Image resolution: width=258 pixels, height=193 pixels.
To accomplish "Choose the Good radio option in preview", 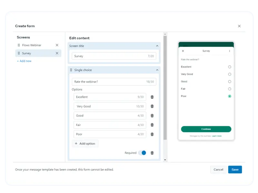I will [x=230, y=82].
